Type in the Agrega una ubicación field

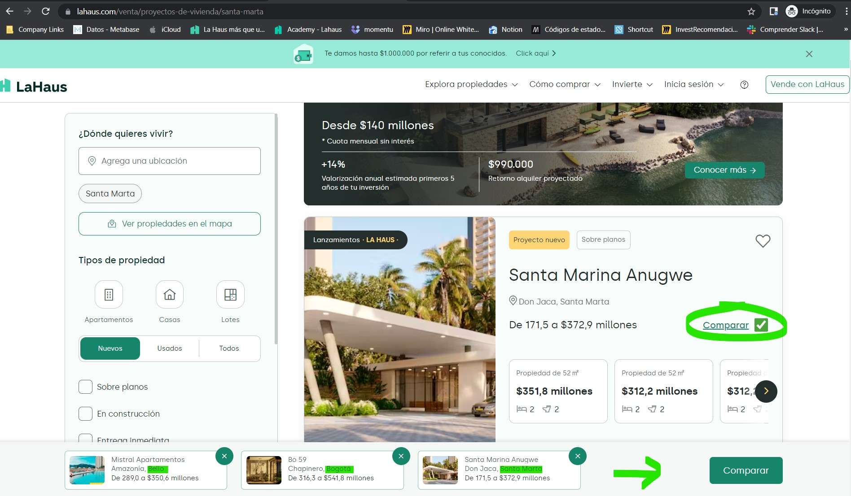pyautogui.click(x=170, y=161)
